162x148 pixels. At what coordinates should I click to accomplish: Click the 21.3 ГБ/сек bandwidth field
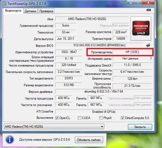pos(132,86)
